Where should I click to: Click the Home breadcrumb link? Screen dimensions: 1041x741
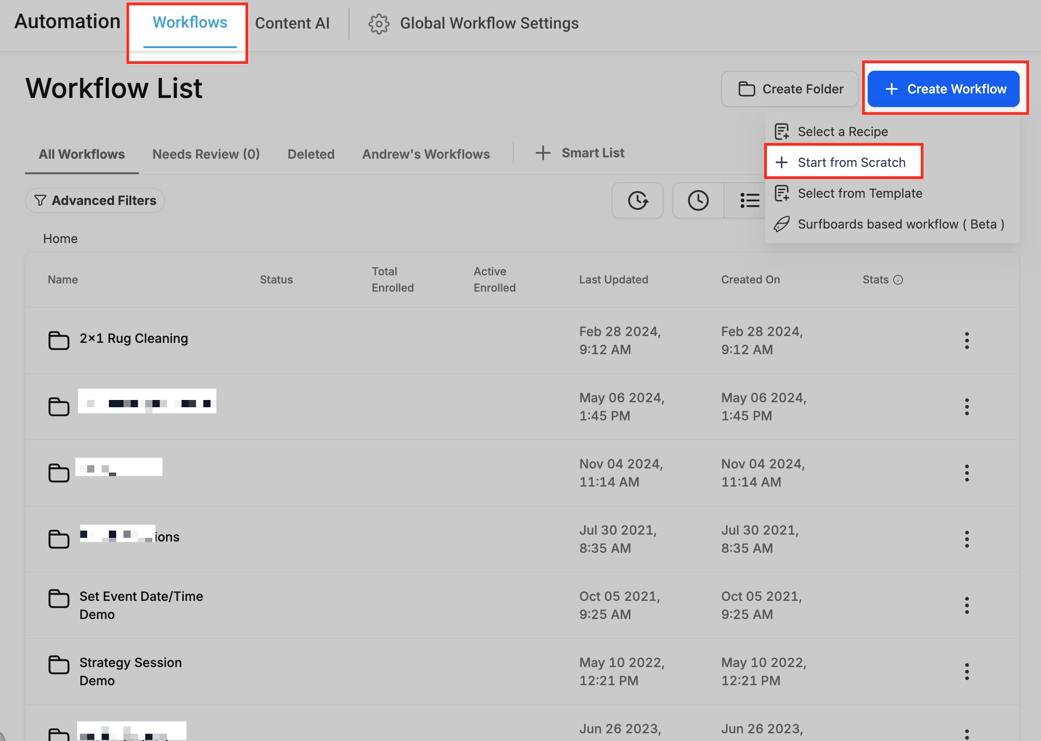[x=60, y=239]
